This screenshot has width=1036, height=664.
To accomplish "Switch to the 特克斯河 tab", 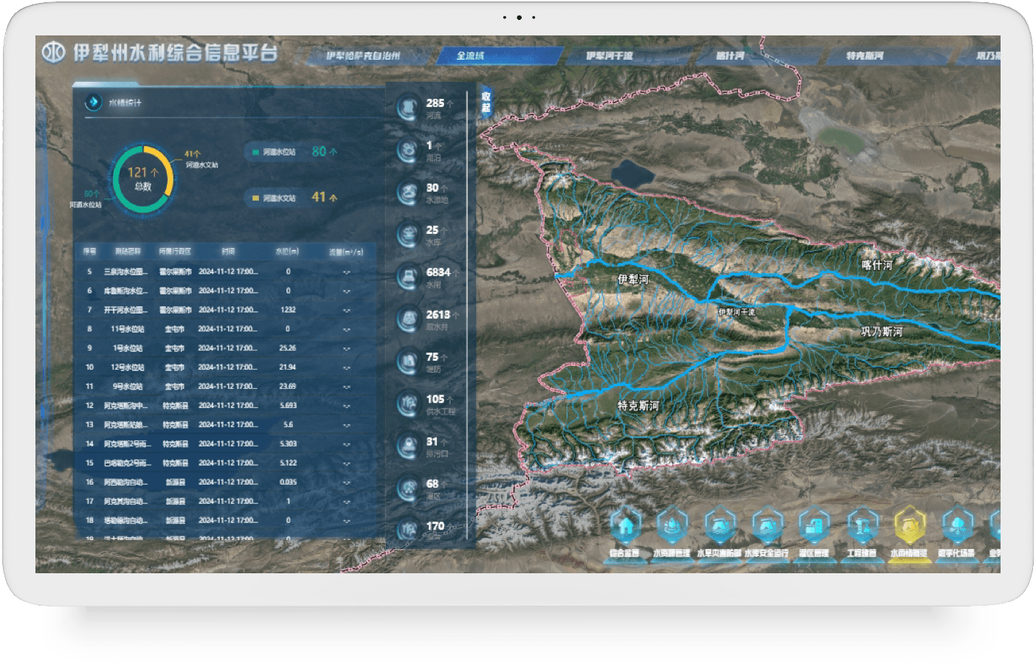I will [865, 56].
